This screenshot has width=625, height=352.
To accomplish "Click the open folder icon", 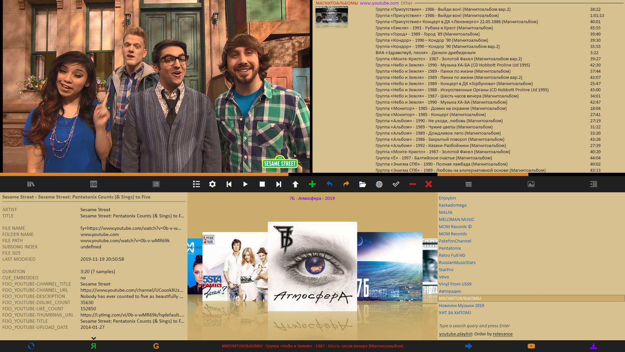I will click(362, 184).
